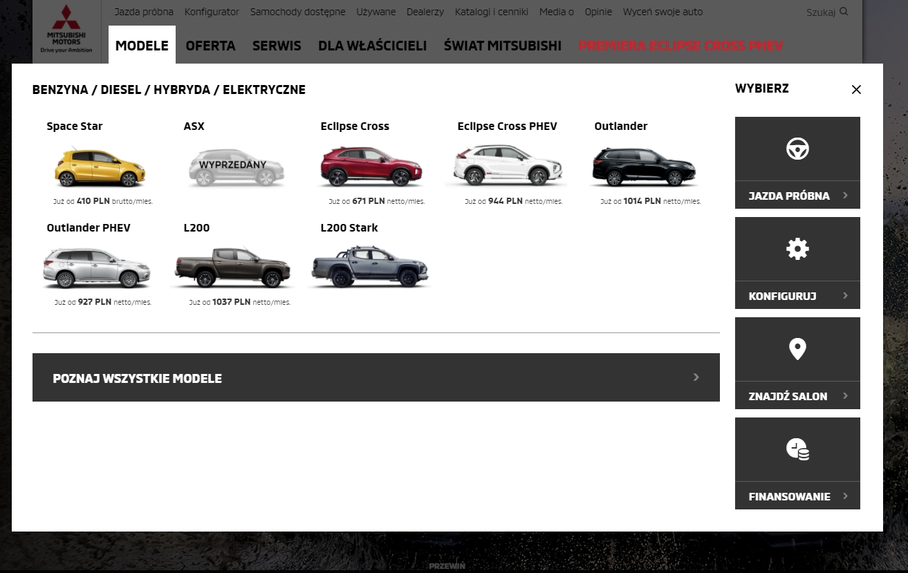Click the gear configure icon tile

click(797, 249)
